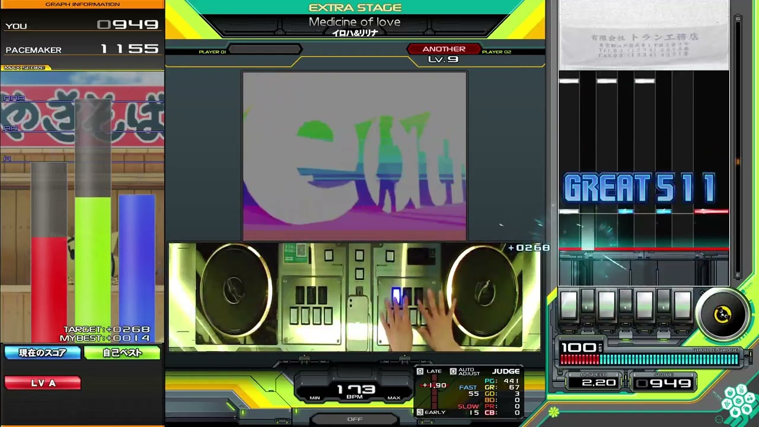Image resolution: width=759 pixels, height=427 pixels.
Task: Tap the sixth key, the last black key
Action: pos(664,301)
